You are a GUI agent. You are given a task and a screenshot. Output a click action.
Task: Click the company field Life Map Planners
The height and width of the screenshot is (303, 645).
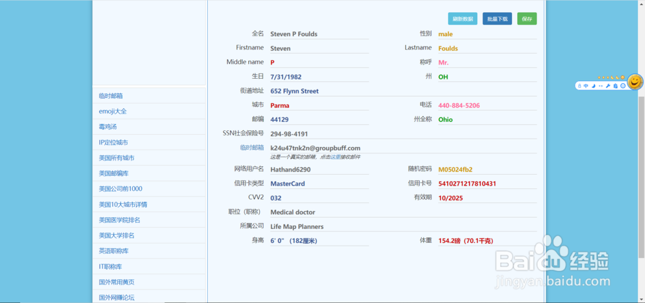[x=403, y=226]
